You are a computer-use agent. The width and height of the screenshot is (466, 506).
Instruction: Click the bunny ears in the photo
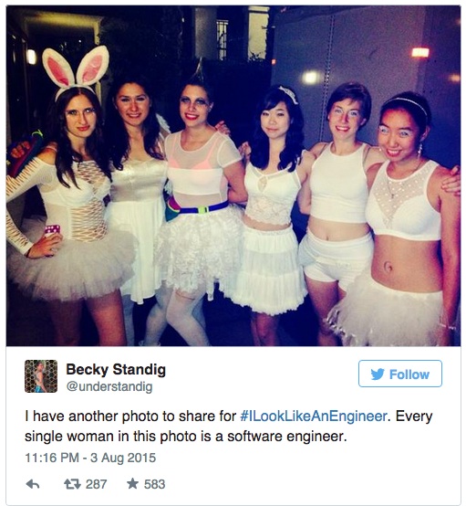click(76, 67)
